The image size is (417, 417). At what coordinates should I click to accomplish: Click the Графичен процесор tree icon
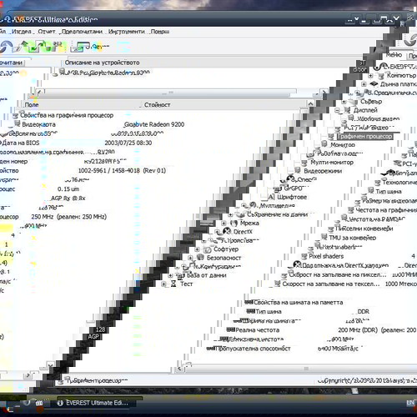coord(331,136)
